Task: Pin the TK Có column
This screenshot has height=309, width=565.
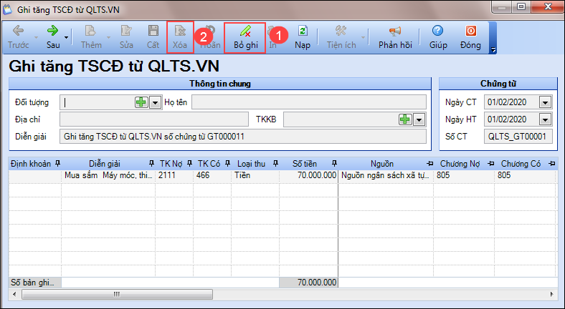Action: (227, 164)
